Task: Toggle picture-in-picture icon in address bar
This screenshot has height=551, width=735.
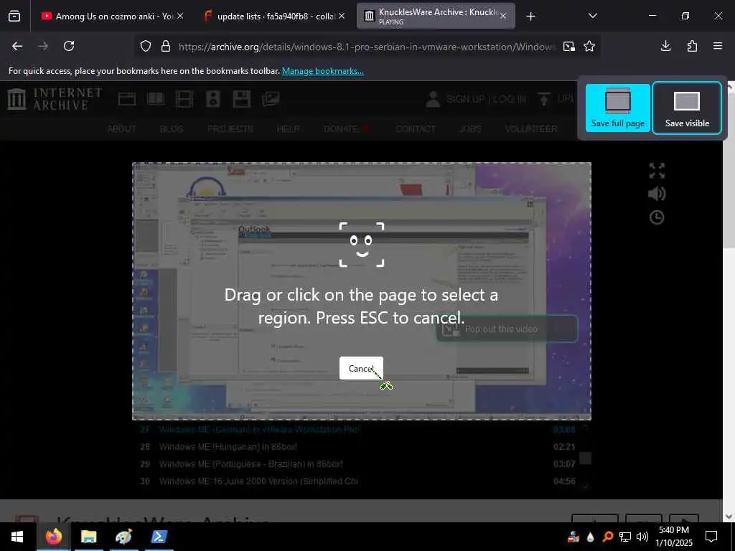Action: [569, 47]
